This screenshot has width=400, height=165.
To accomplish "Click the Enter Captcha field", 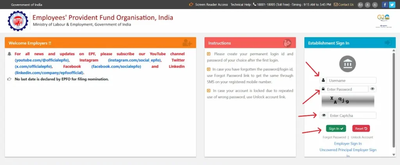I will click(x=352, y=116).
